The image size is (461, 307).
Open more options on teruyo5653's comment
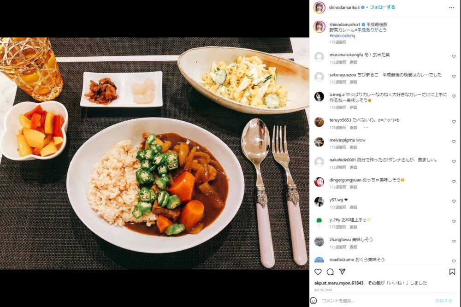(366, 127)
